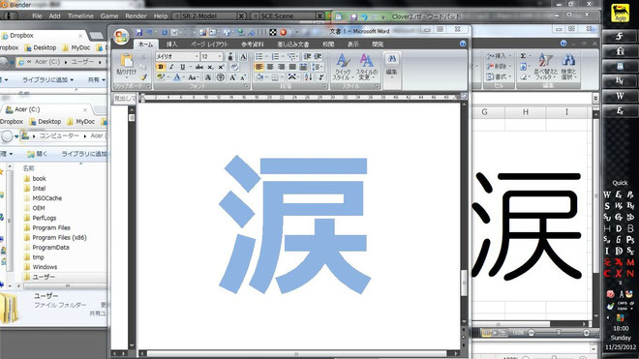Open the File menu in Blender
The width and height of the screenshot is (639, 359).
(x=37, y=15)
